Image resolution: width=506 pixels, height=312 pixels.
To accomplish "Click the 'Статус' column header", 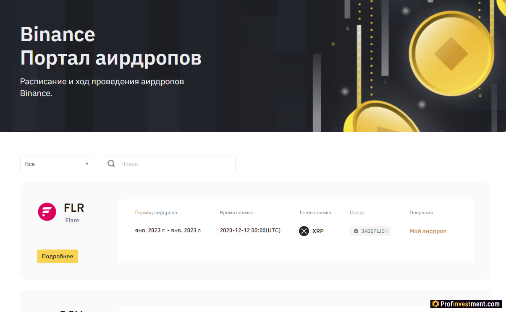I will (358, 213).
